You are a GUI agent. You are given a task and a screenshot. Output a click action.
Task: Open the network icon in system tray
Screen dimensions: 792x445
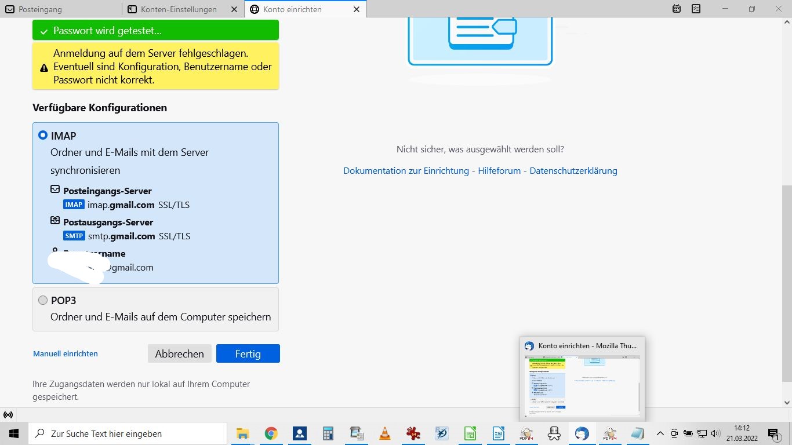point(702,433)
